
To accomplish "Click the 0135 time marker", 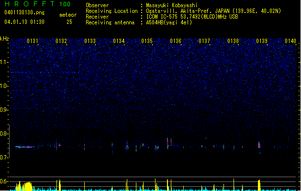I will pos(147,41).
